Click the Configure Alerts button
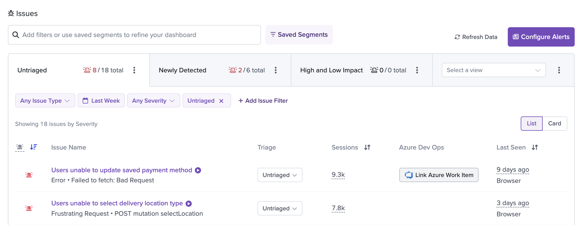 (541, 37)
